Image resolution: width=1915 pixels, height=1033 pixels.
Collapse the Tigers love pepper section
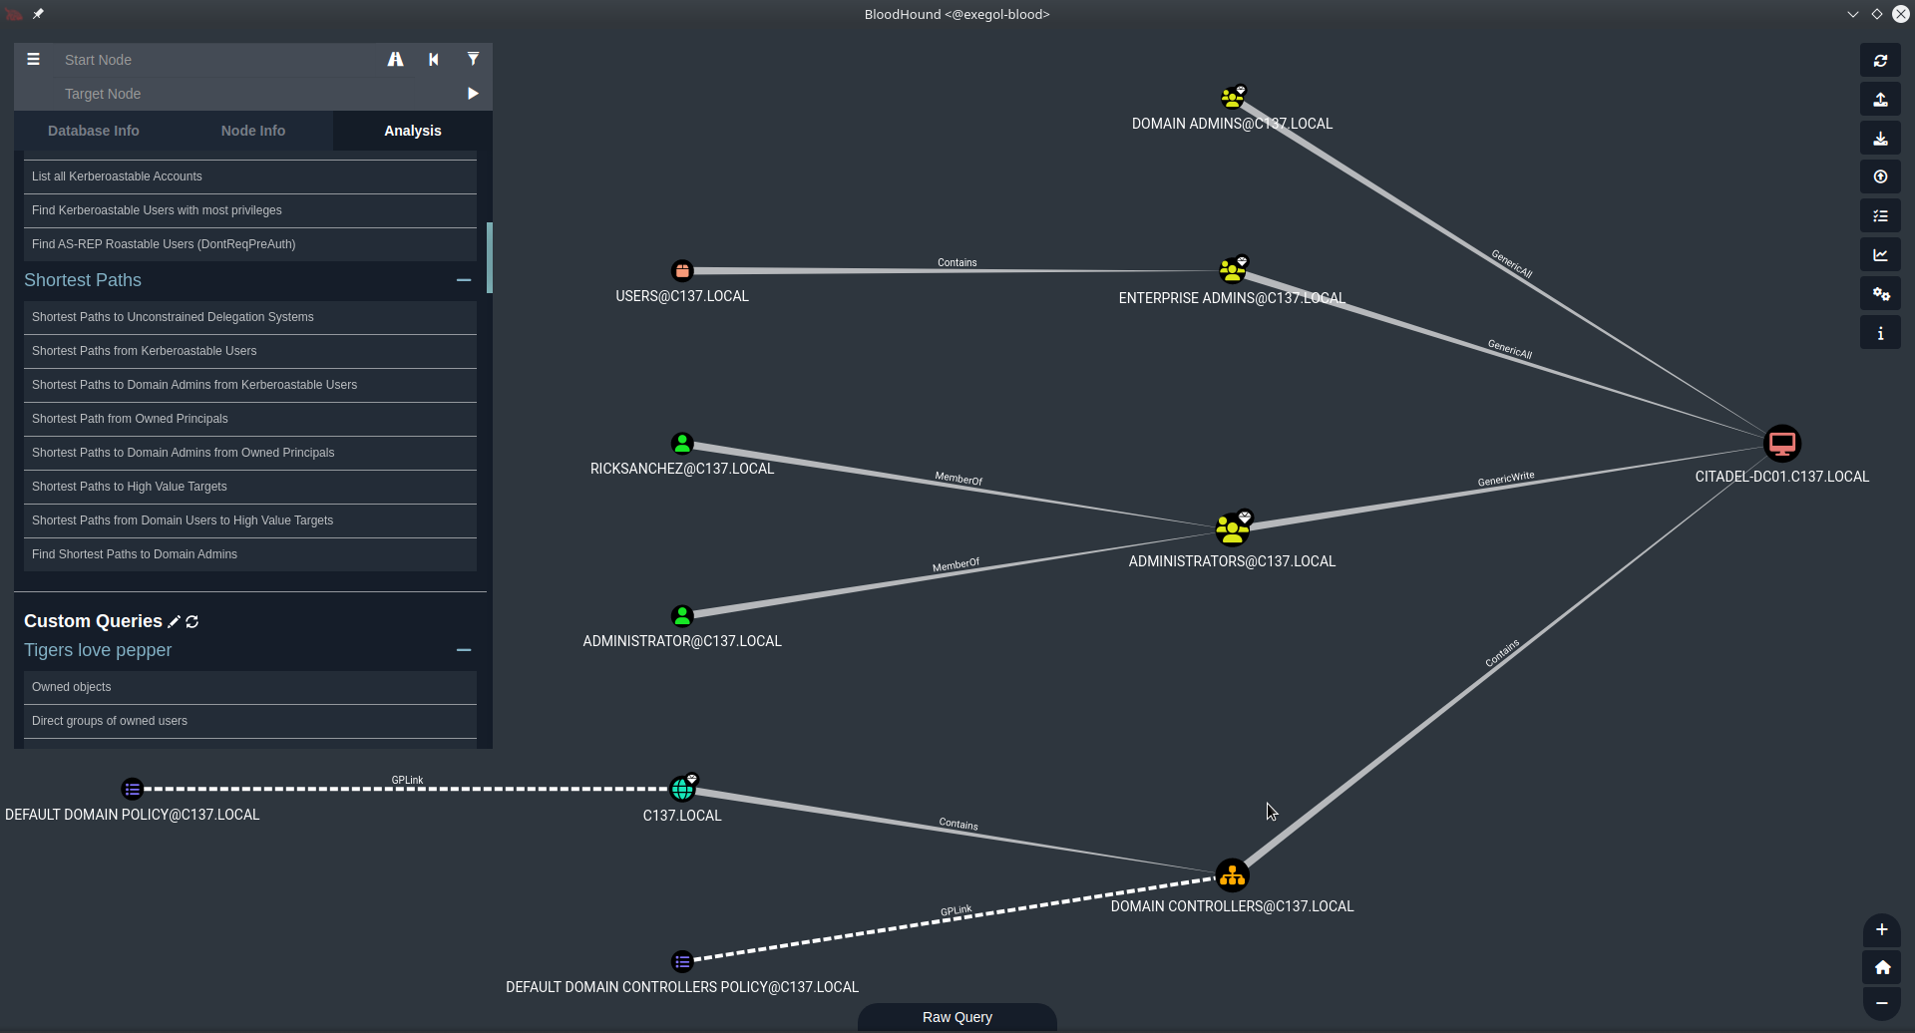click(x=463, y=650)
